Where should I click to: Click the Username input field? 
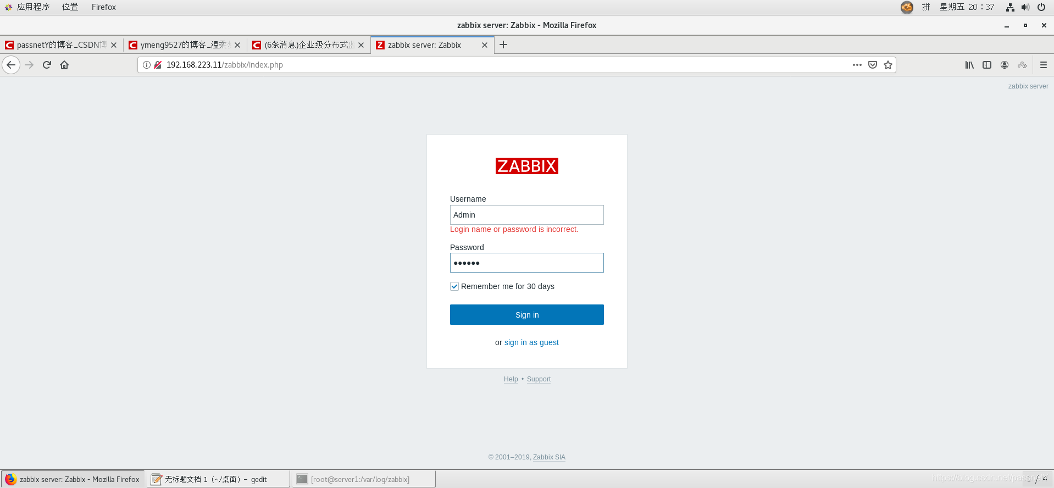(527, 215)
